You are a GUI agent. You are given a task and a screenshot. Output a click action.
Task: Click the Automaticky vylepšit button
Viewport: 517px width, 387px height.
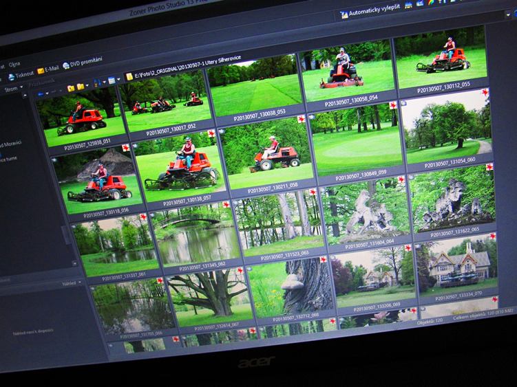coord(370,12)
